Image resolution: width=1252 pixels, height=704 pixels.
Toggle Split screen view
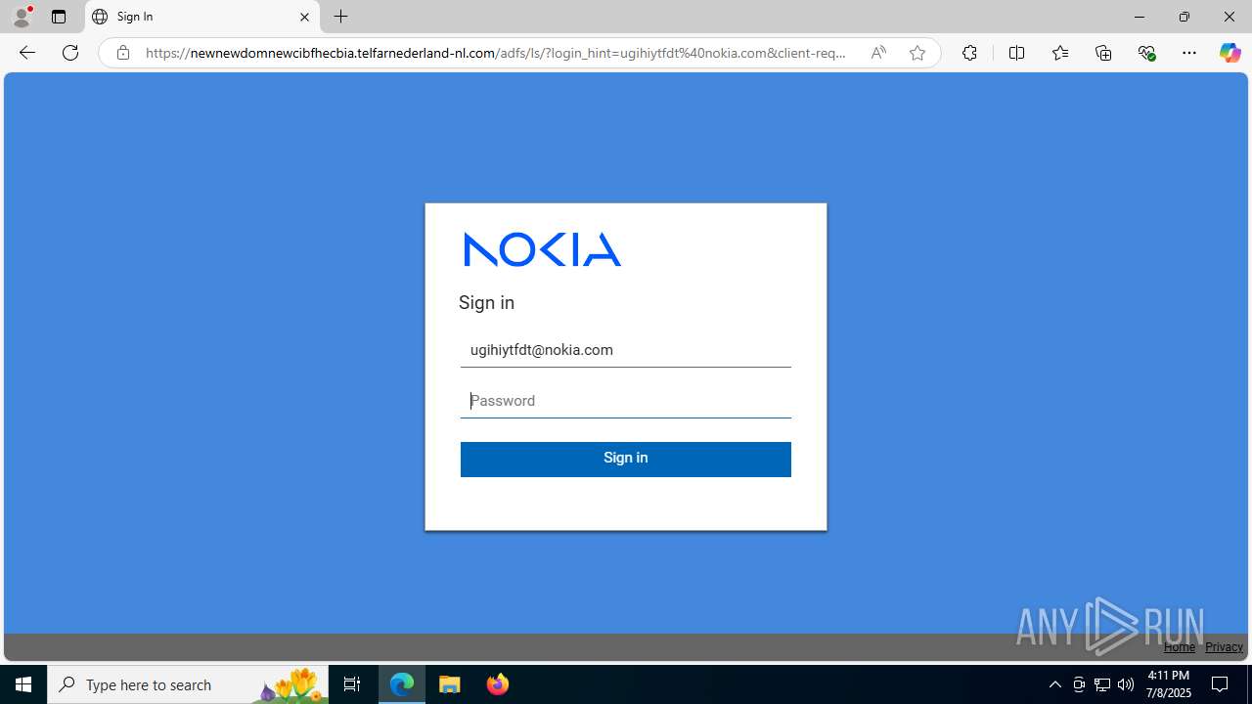pyautogui.click(x=1016, y=53)
